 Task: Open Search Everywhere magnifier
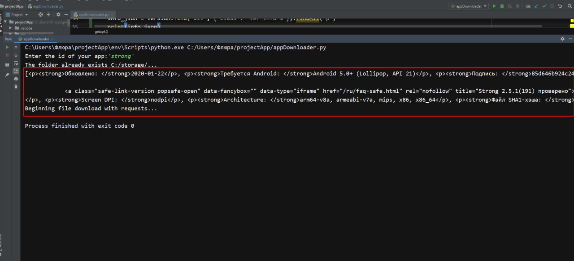[x=569, y=6]
